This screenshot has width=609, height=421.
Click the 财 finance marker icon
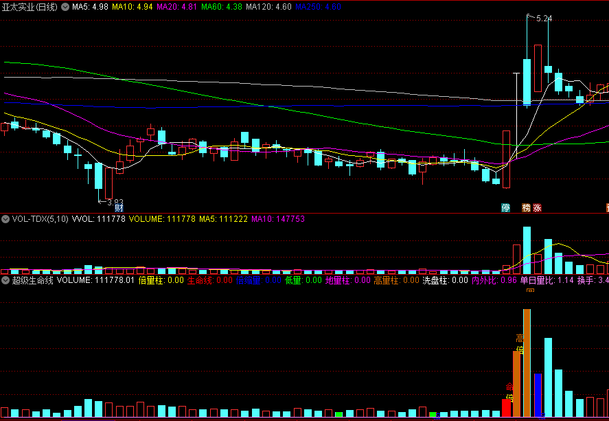[x=119, y=208]
